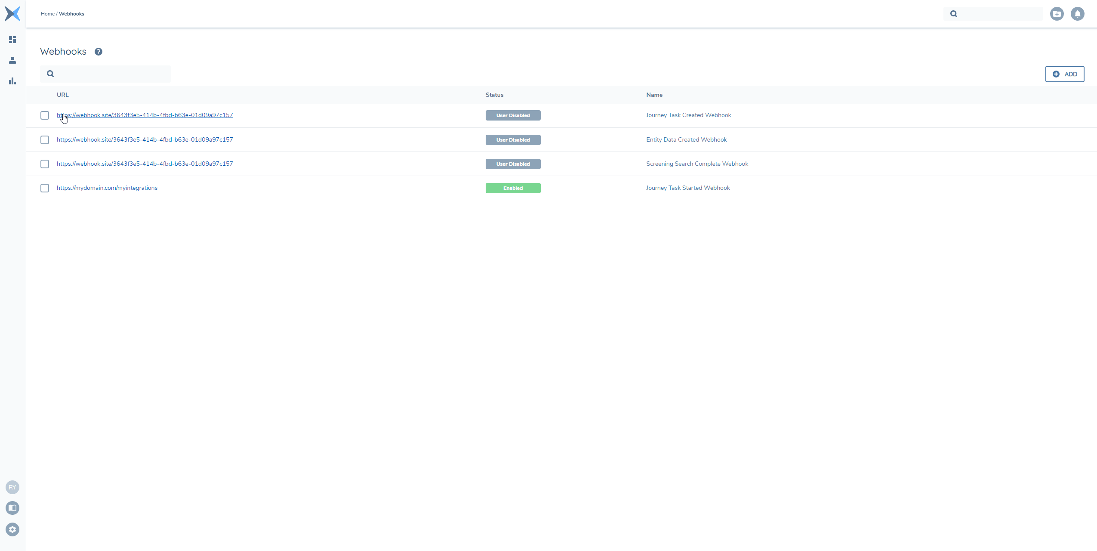
Task: Open the documentation book icon
Action: [x=12, y=508]
